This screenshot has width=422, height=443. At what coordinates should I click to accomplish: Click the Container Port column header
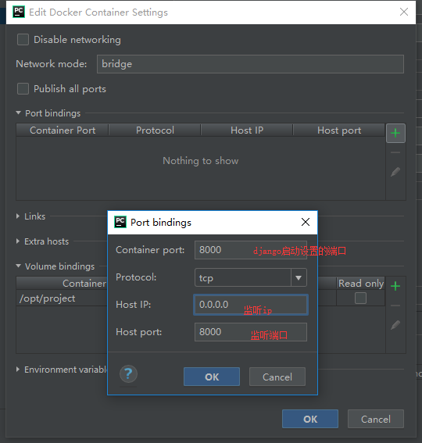click(x=63, y=130)
